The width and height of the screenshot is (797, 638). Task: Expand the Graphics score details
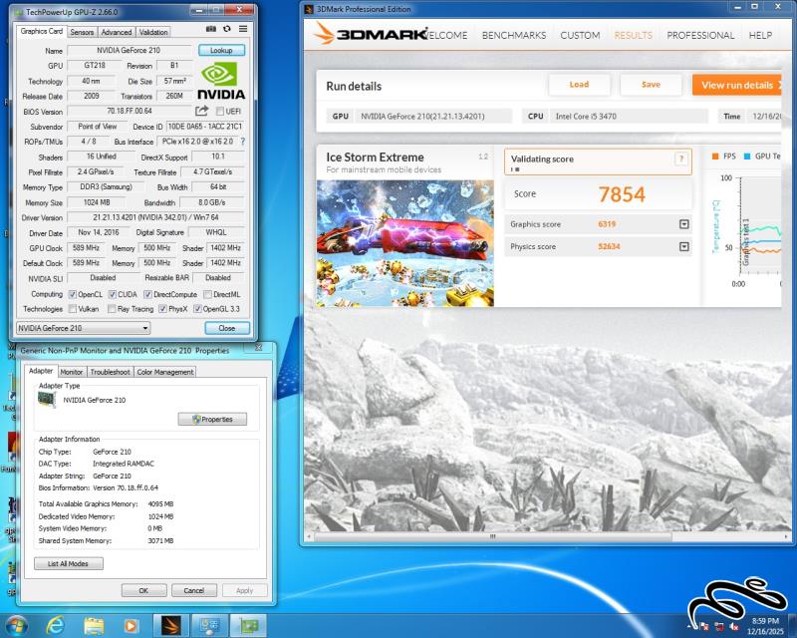pos(683,224)
